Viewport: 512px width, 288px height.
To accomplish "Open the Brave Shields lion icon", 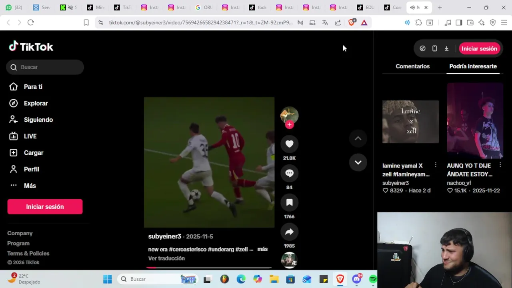I will [352, 22].
